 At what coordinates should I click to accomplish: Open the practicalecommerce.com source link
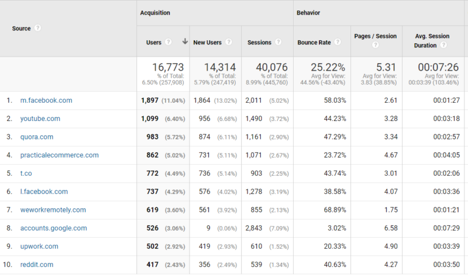[60, 155]
